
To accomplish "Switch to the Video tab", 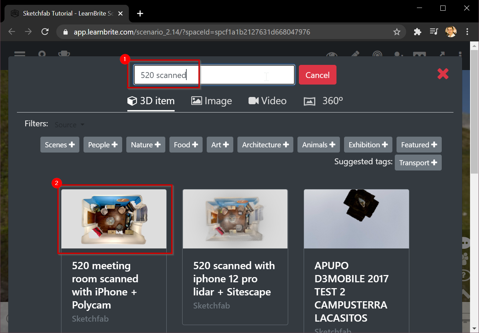I will [267, 101].
